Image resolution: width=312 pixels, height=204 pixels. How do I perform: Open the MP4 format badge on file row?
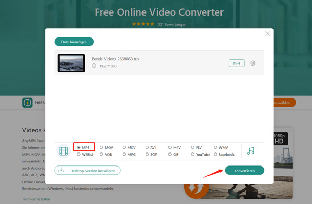[237, 63]
